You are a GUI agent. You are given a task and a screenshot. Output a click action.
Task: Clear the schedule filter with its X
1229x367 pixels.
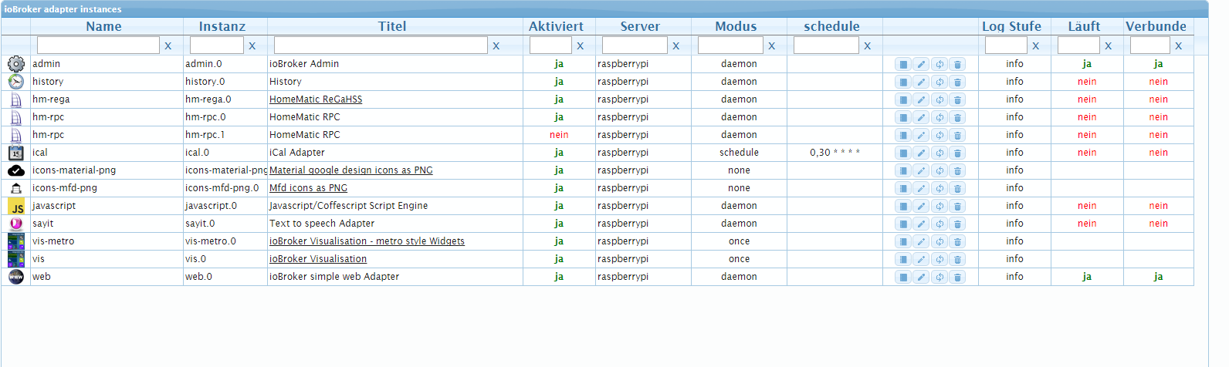pos(868,46)
